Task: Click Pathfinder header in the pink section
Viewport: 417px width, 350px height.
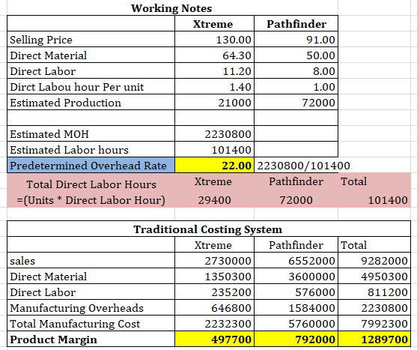Action: (x=296, y=181)
